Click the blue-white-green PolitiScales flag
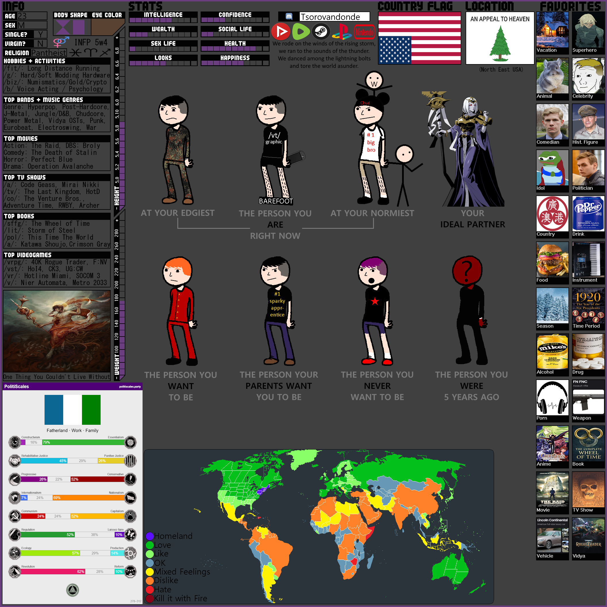Image resolution: width=607 pixels, height=607 pixels. 73,410
